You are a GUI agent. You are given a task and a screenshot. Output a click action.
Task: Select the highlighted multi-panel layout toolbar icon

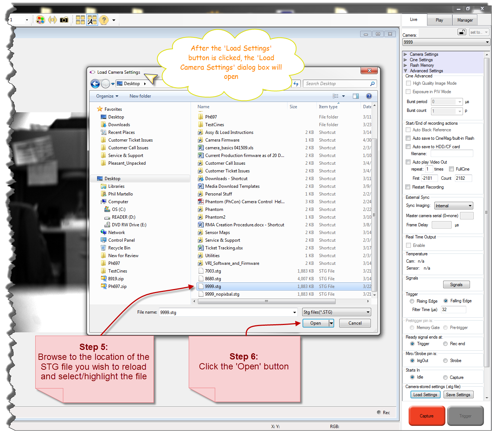coord(92,20)
